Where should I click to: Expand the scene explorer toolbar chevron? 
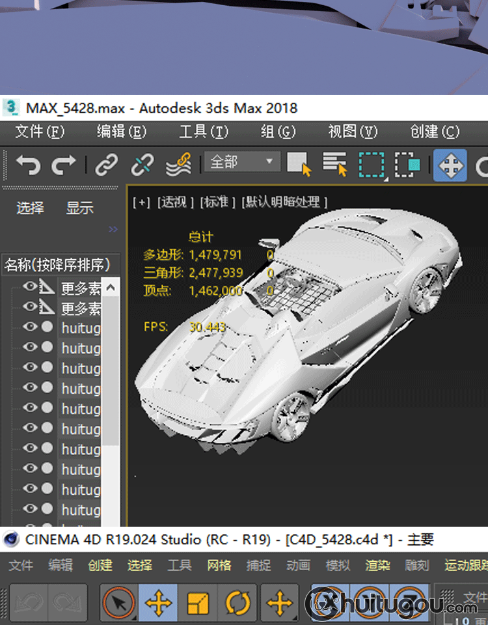(x=113, y=229)
